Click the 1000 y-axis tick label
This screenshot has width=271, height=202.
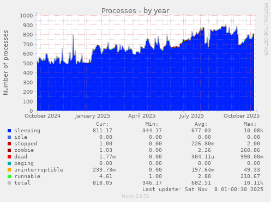pos(26,16)
